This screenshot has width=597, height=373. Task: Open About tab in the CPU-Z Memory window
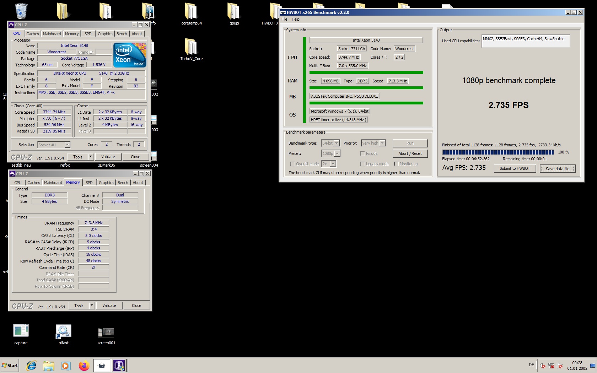click(138, 183)
